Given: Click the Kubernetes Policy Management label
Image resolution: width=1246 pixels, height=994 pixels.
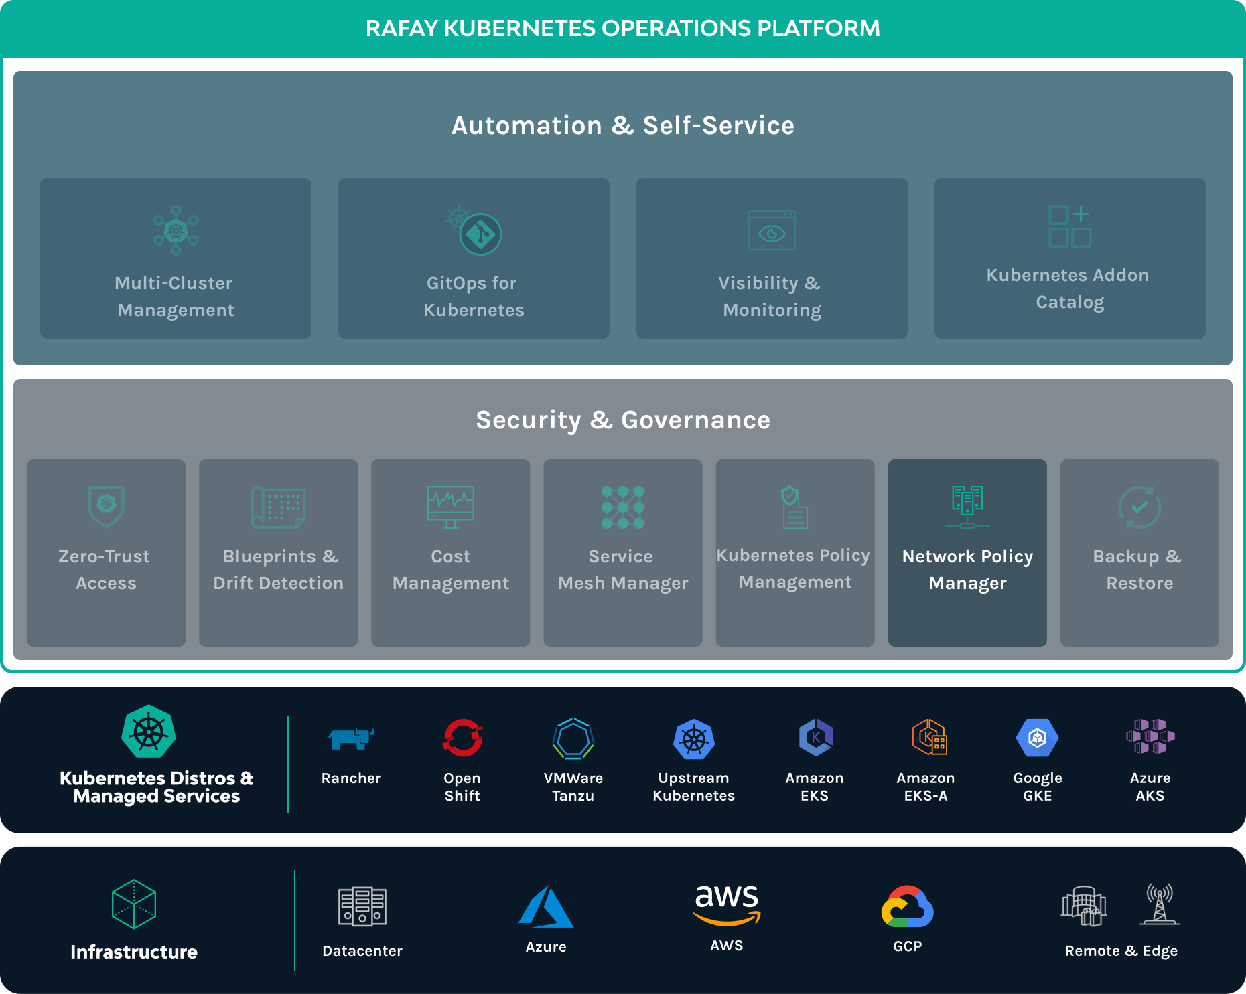Looking at the screenshot, I should coord(794,569).
